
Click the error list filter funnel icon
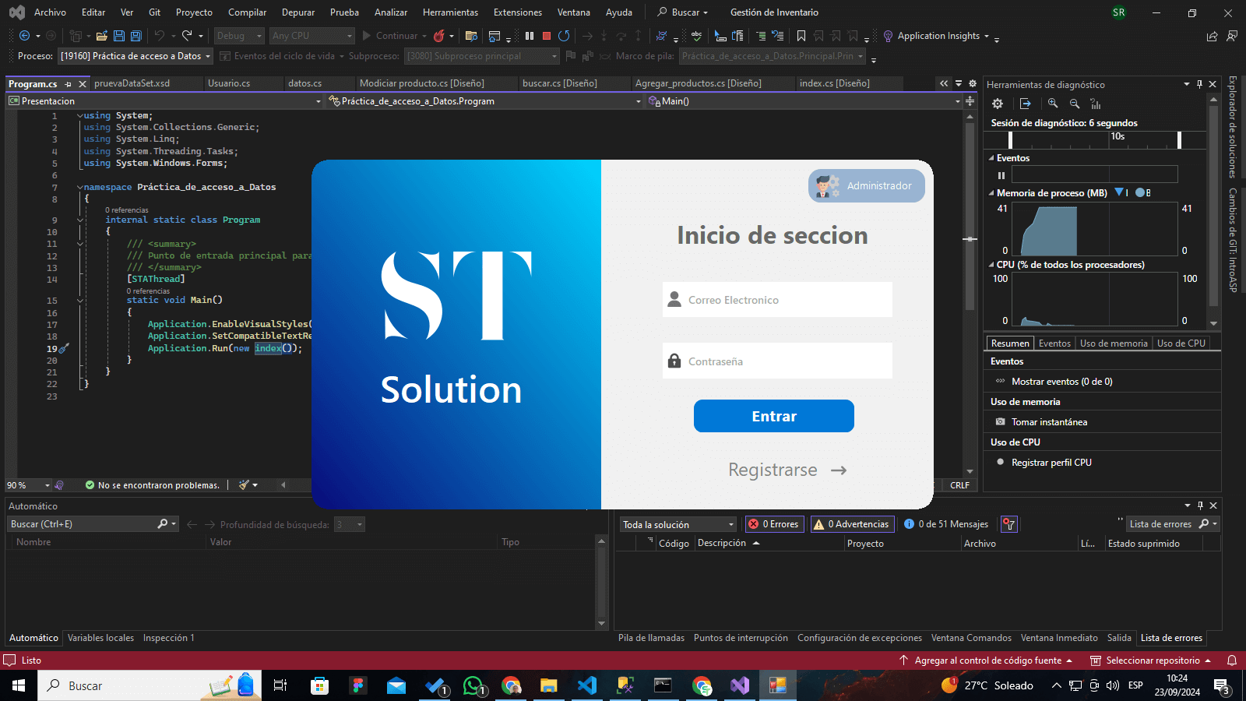[x=1009, y=524]
